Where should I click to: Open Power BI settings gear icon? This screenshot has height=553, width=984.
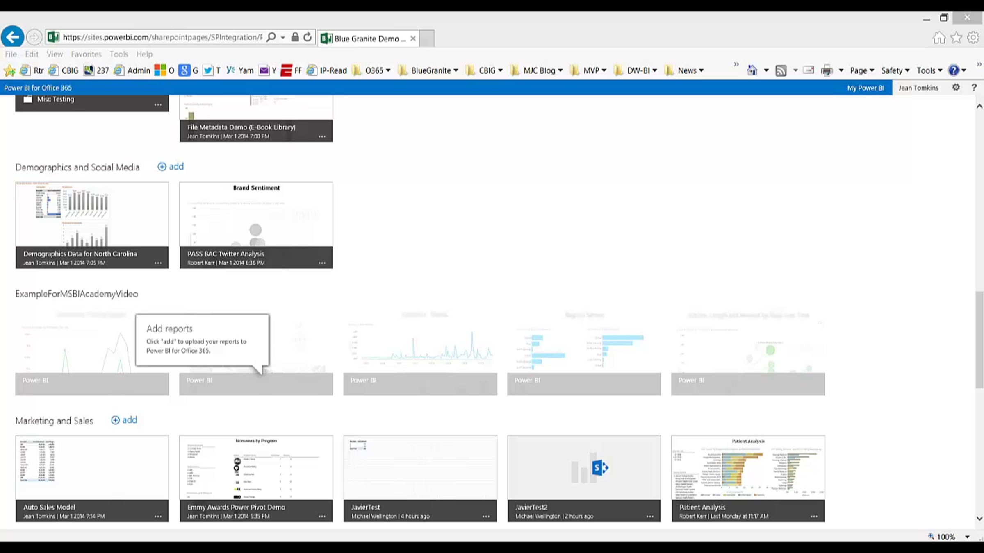pos(956,87)
